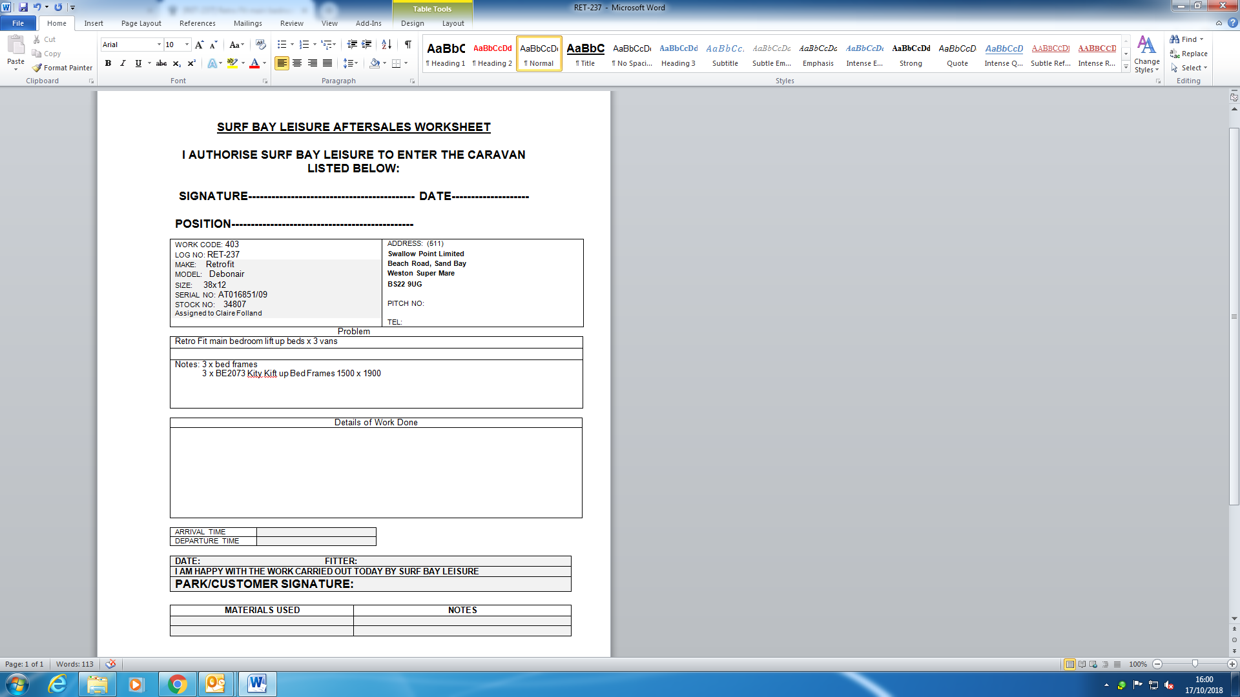
Task: Click the Grow Font icon
Action: click(199, 45)
